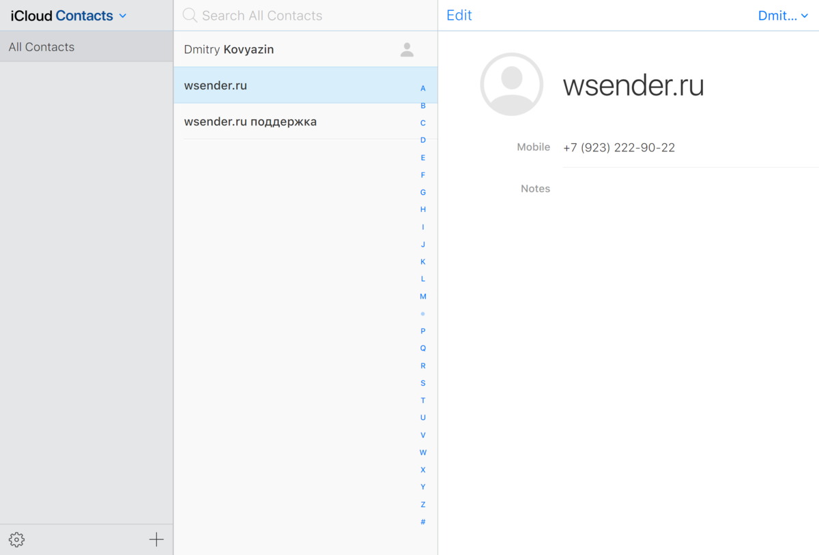Click the Mobile field label

click(x=534, y=147)
